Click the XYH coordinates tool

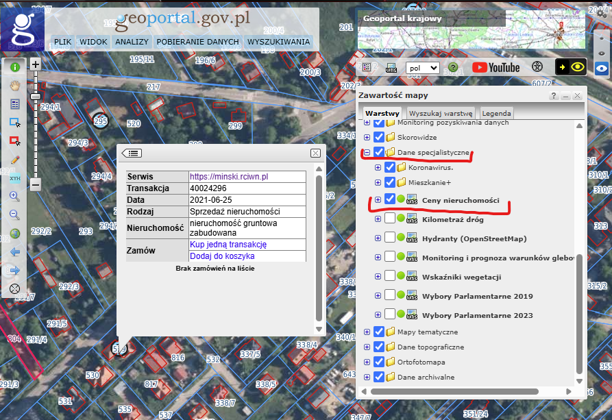(x=14, y=178)
